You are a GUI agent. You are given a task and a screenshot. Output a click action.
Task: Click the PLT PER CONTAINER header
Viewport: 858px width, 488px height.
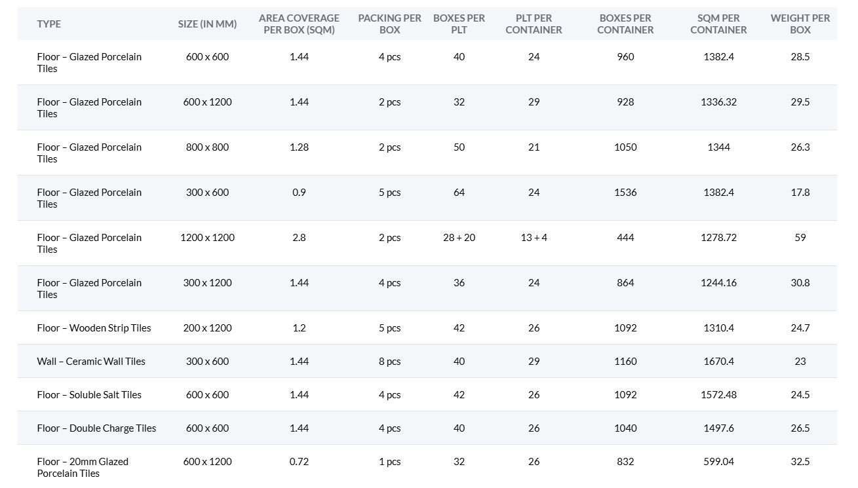coord(534,24)
